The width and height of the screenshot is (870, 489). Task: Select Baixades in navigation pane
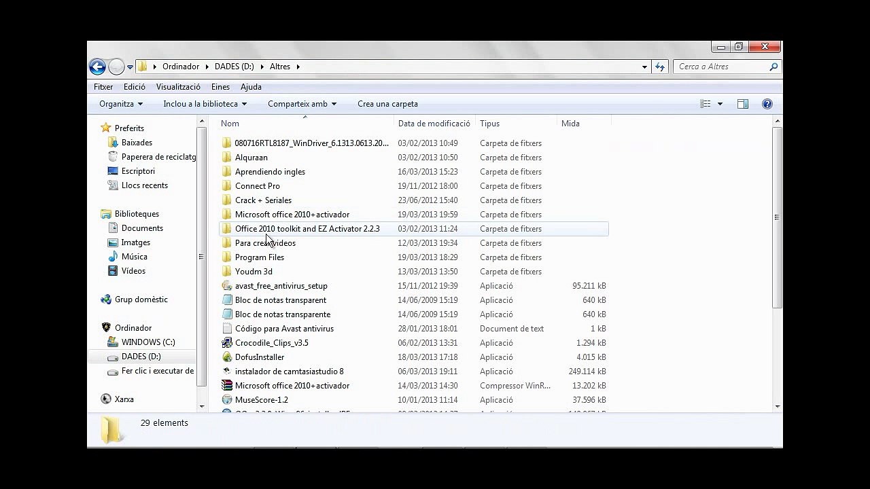tap(137, 143)
